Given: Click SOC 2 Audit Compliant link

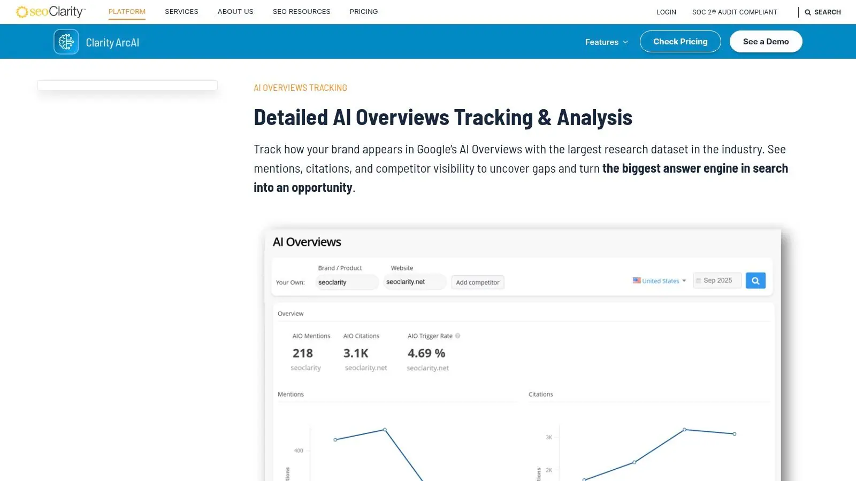Looking at the screenshot, I should [735, 12].
